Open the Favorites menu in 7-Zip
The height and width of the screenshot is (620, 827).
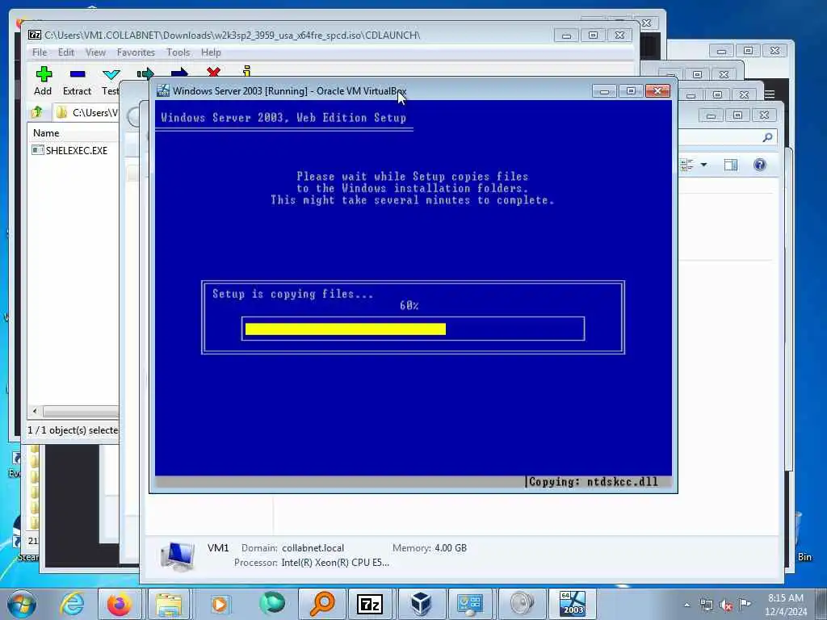(x=136, y=52)
